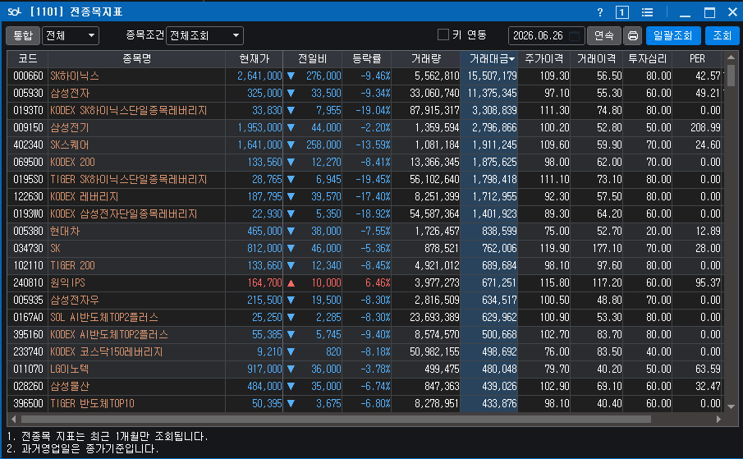Click the 전일비 column header

click(313, 59)
